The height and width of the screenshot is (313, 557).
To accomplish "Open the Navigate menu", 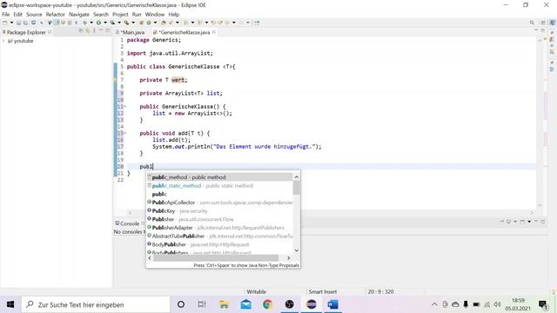I will click(x=79, y=14).
